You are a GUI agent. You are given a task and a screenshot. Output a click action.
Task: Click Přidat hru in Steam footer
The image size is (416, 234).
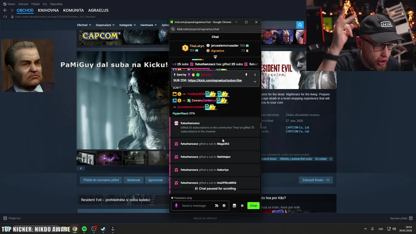pos(12,218)
